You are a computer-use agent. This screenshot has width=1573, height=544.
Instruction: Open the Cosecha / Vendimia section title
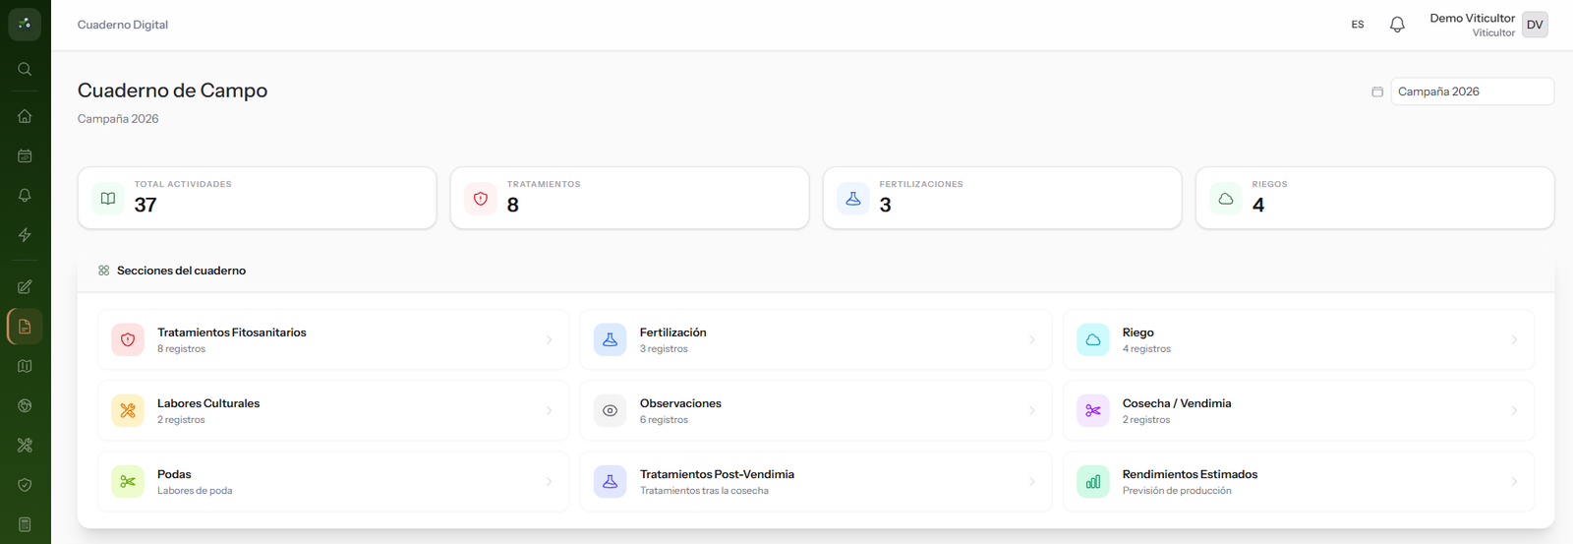pos(1177,403)
